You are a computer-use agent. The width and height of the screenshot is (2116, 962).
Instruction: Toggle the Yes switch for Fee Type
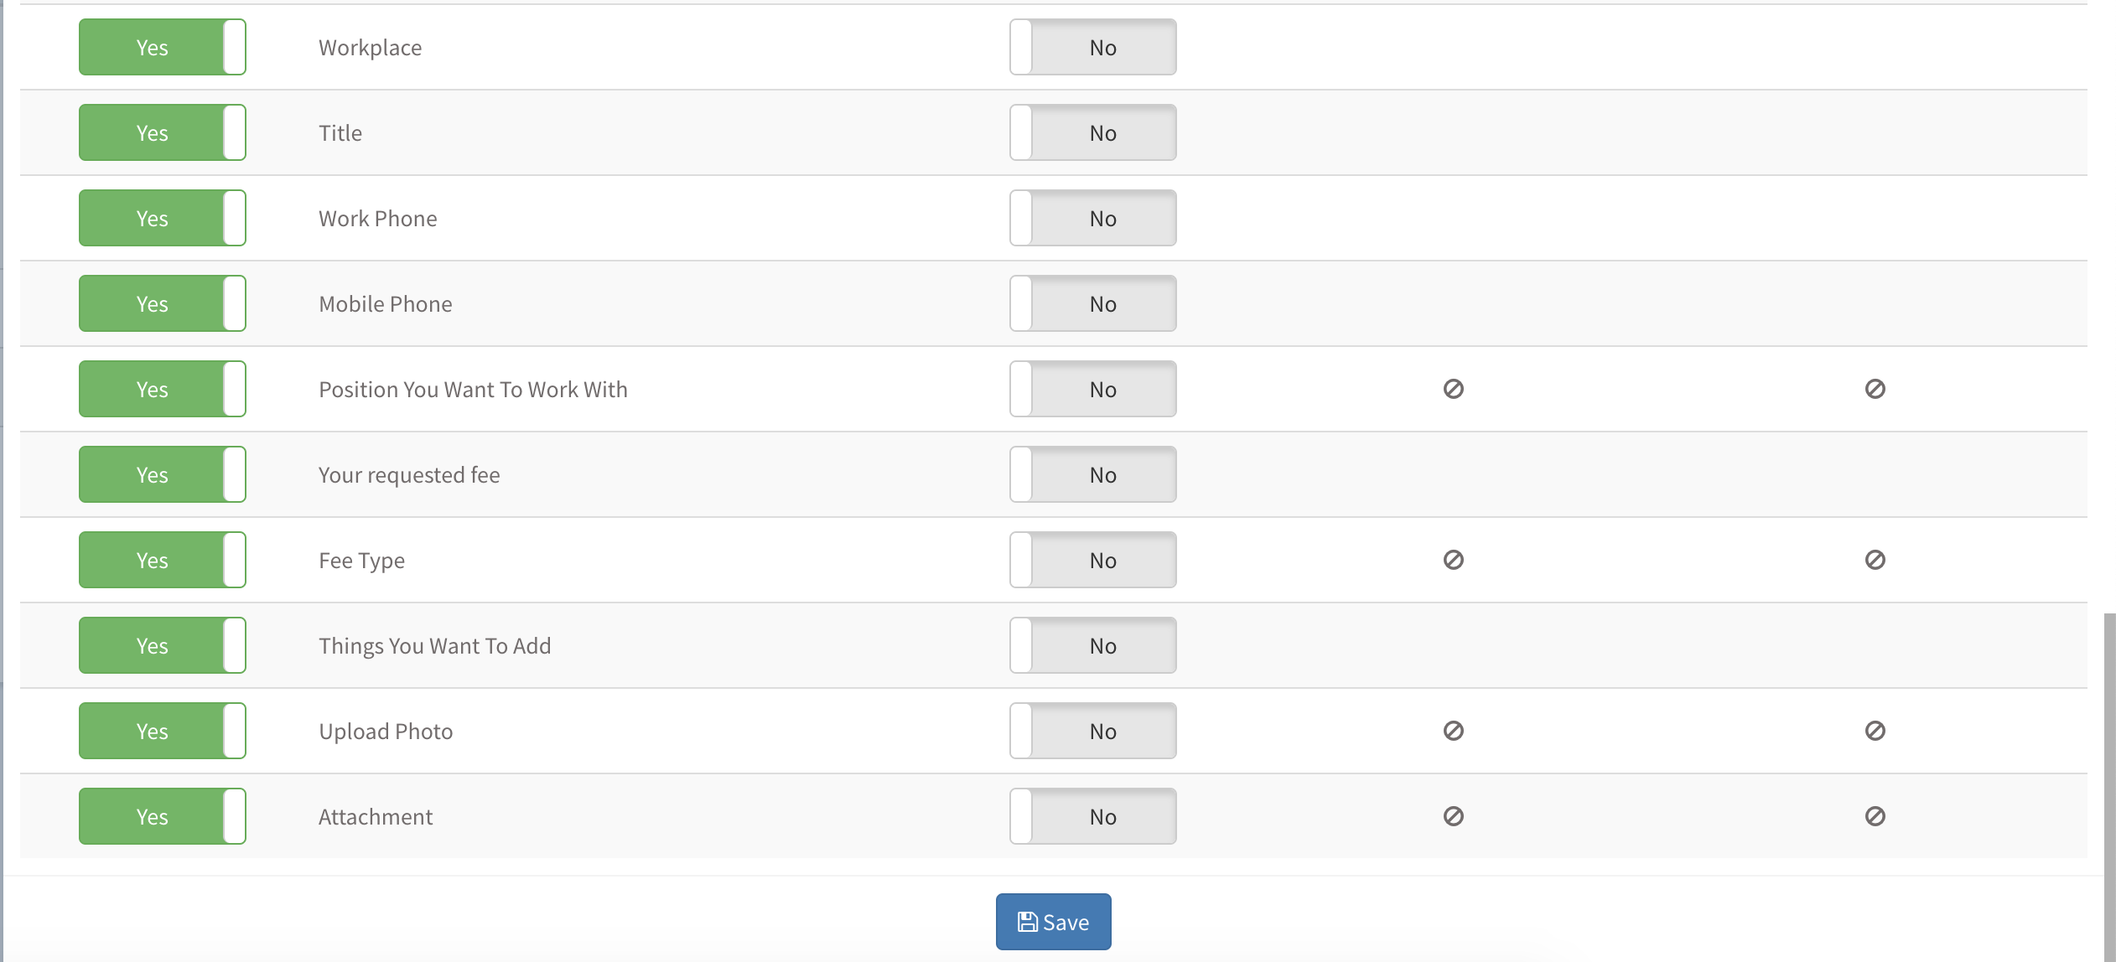163,560
